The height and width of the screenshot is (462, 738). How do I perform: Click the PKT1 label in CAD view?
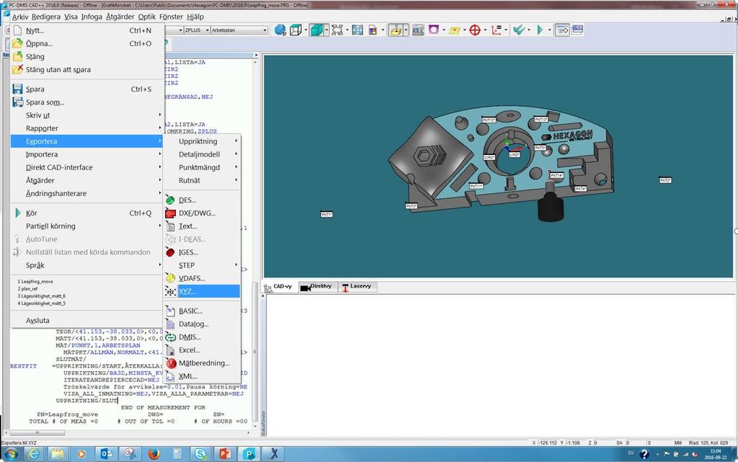(326, 215)
